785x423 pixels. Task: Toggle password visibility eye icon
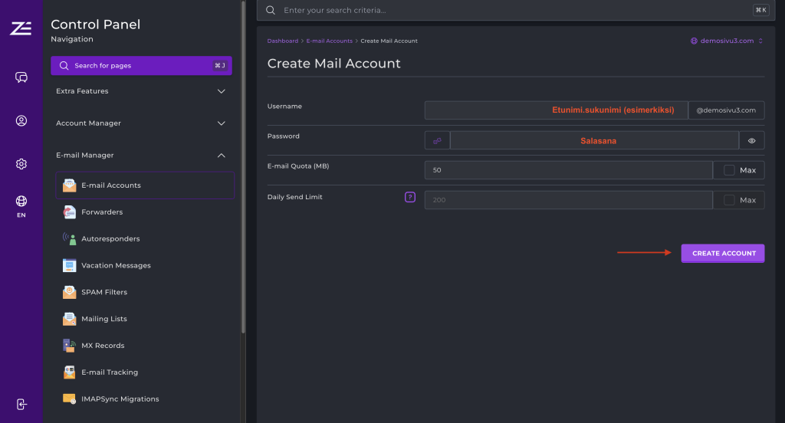tap(751, 141)
